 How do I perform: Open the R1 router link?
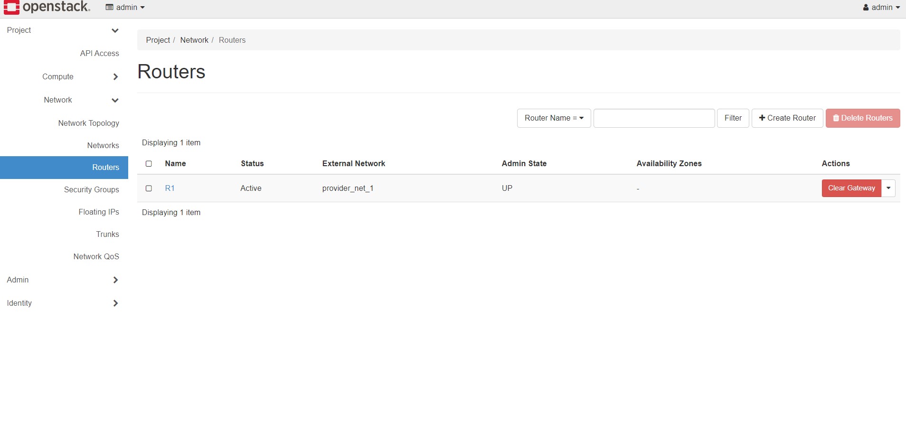click(x=170, y=188)
